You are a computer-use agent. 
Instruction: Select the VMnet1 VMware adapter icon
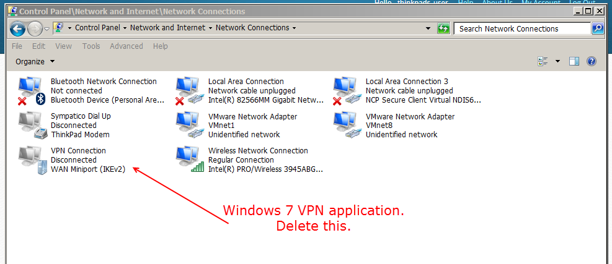coord(189,126)
